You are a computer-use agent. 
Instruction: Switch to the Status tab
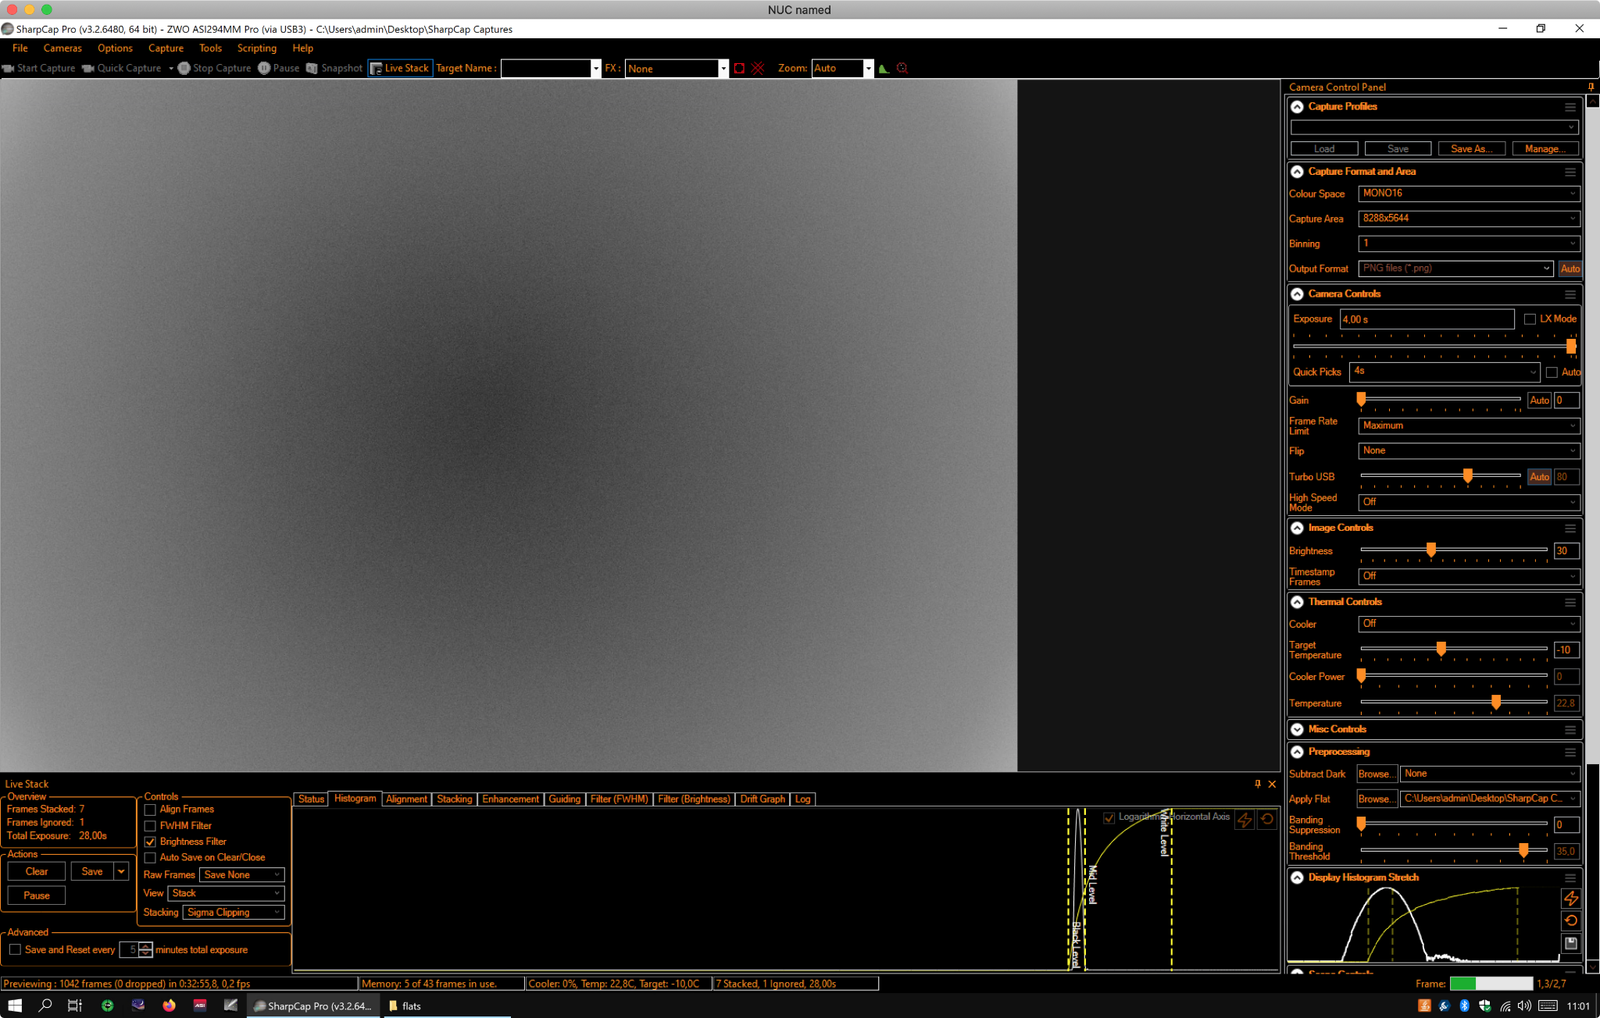tap(311, 799)
